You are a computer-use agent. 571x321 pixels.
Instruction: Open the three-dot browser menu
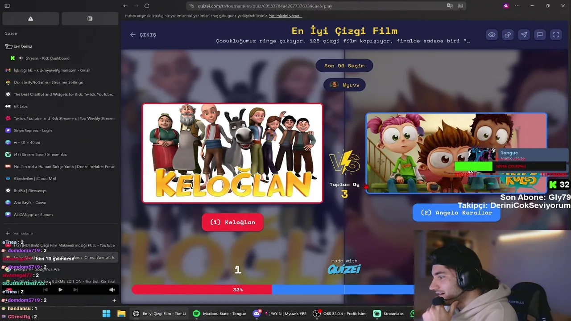pos(517,6)
